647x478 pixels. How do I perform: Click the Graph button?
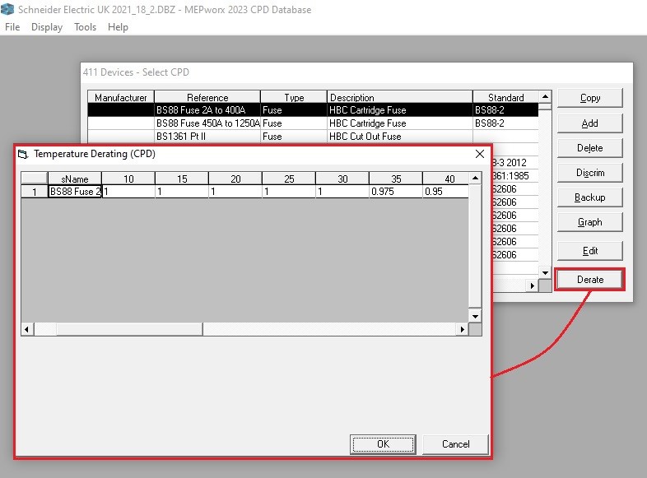click(x=589, y=222)
